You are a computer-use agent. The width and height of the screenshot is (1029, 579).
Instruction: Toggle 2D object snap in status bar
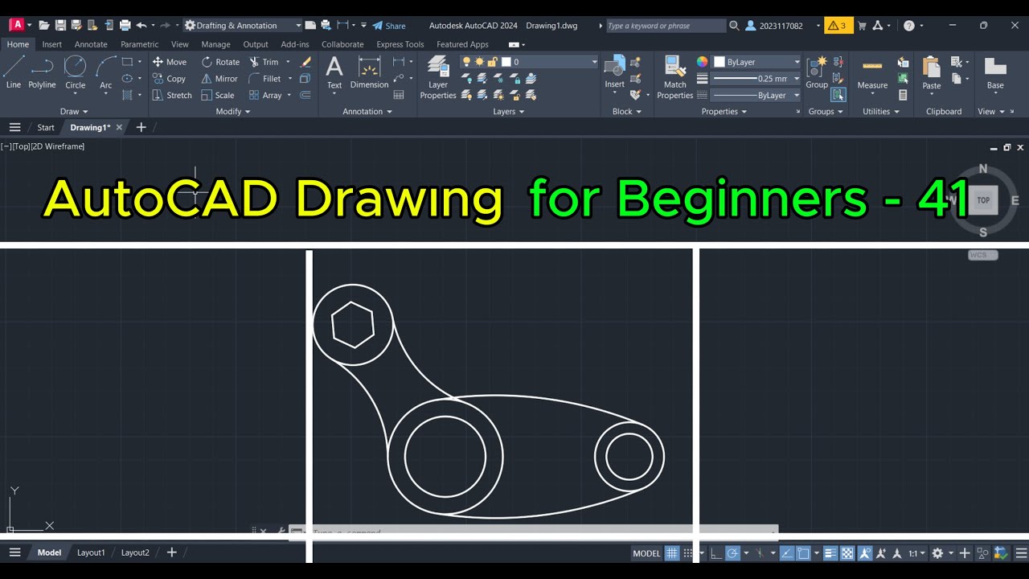click(803, 553)
